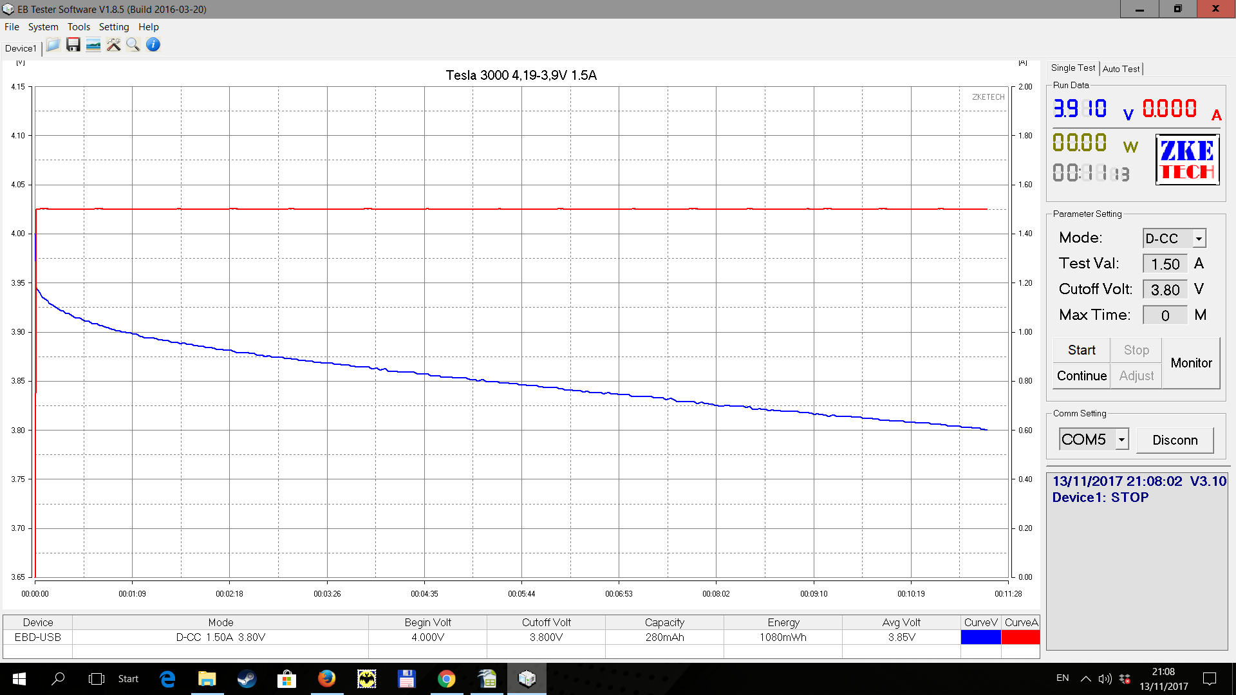Expand the COM5 port dropdown
Viewport: 1236px width, 695px height.
tap(1121, 440)
